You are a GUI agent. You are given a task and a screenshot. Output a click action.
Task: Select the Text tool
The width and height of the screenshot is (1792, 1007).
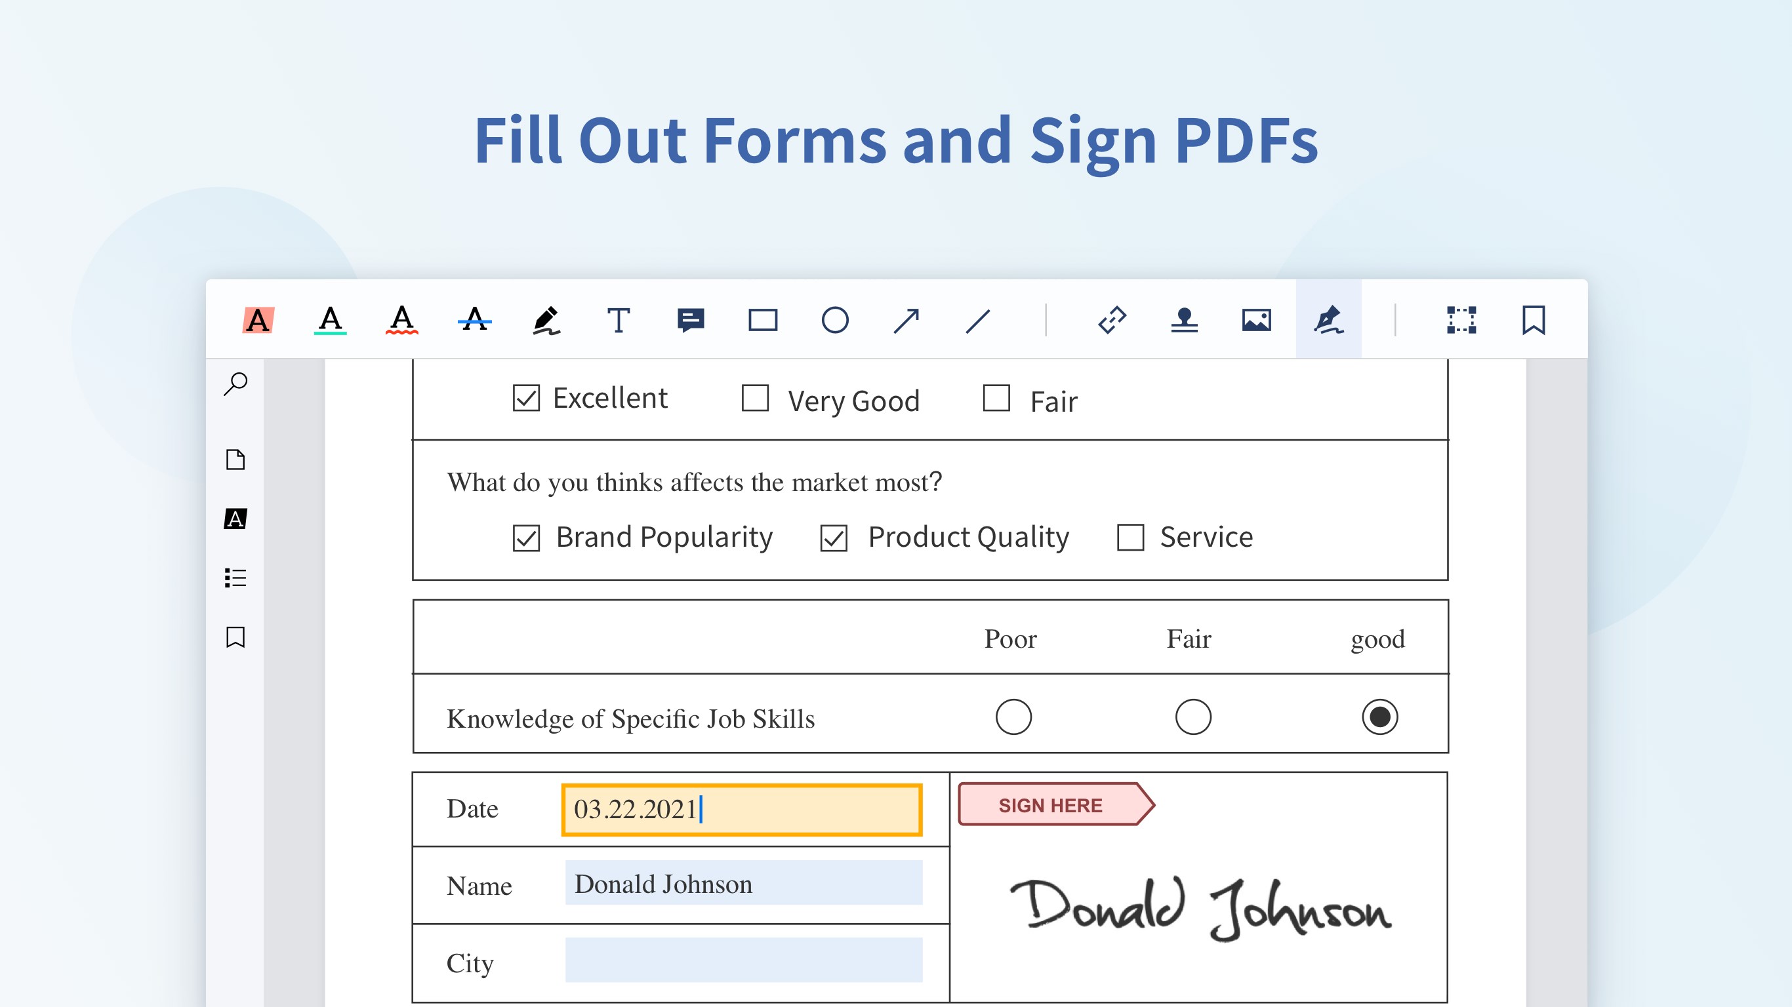coord(619,322)
